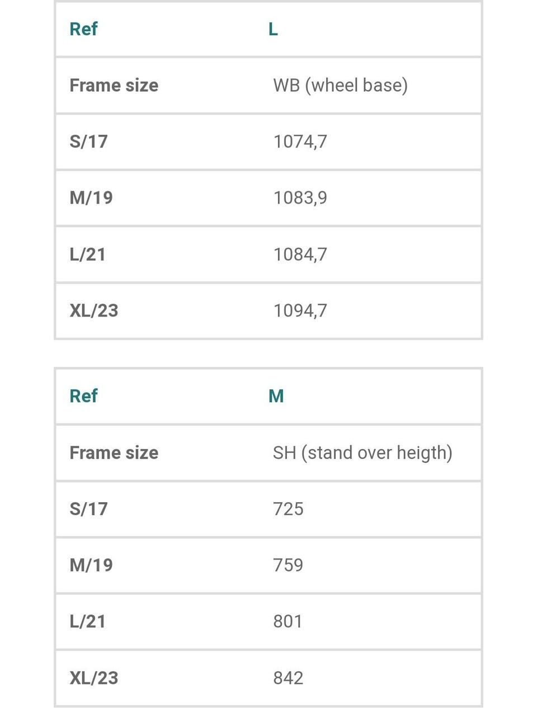Select the SH (stand over heigth) label
The image size is (537, 718).
point(362,453)
